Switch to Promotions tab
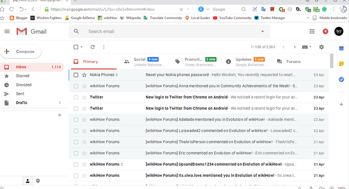The height and width of the screenshot is (189, 349). tap(196, 62)
